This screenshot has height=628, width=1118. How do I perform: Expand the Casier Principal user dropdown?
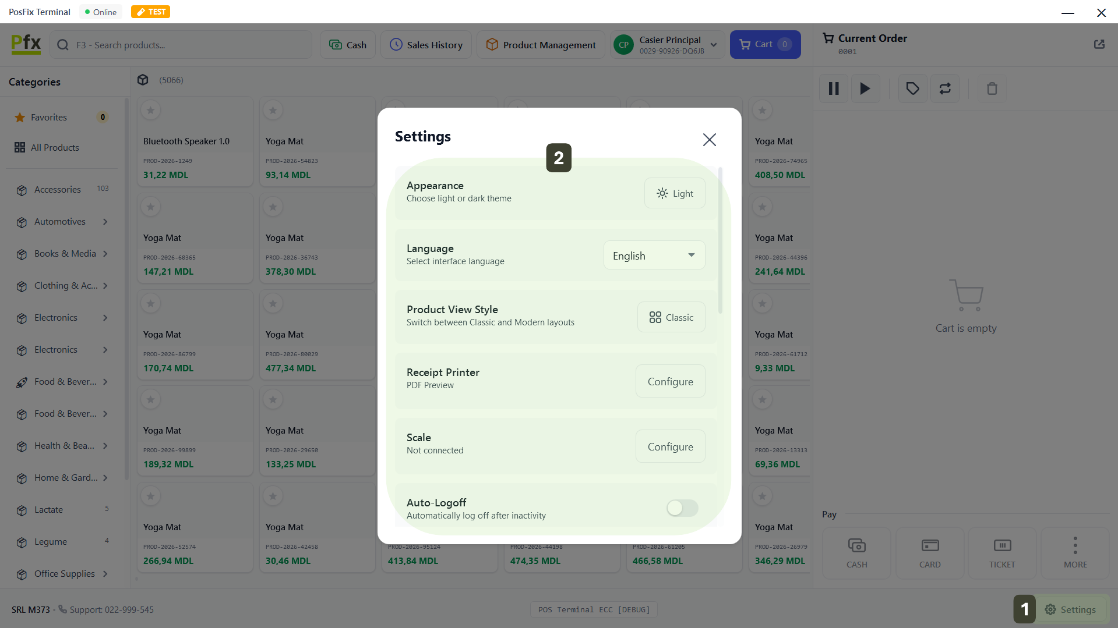pos(714,45)
